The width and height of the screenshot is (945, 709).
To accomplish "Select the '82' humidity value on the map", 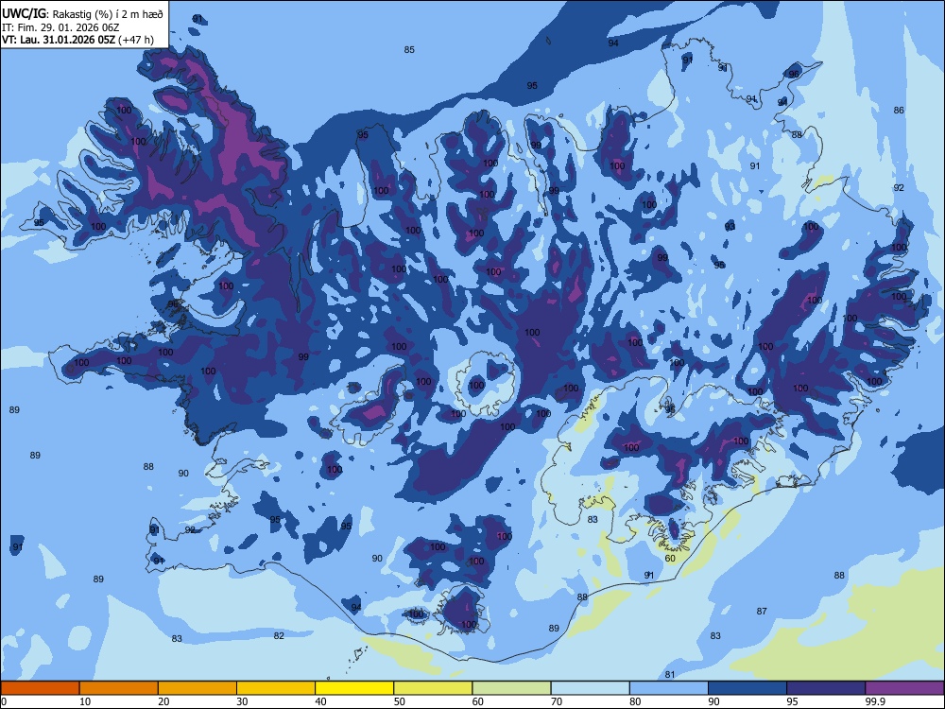I will point(279,635).
